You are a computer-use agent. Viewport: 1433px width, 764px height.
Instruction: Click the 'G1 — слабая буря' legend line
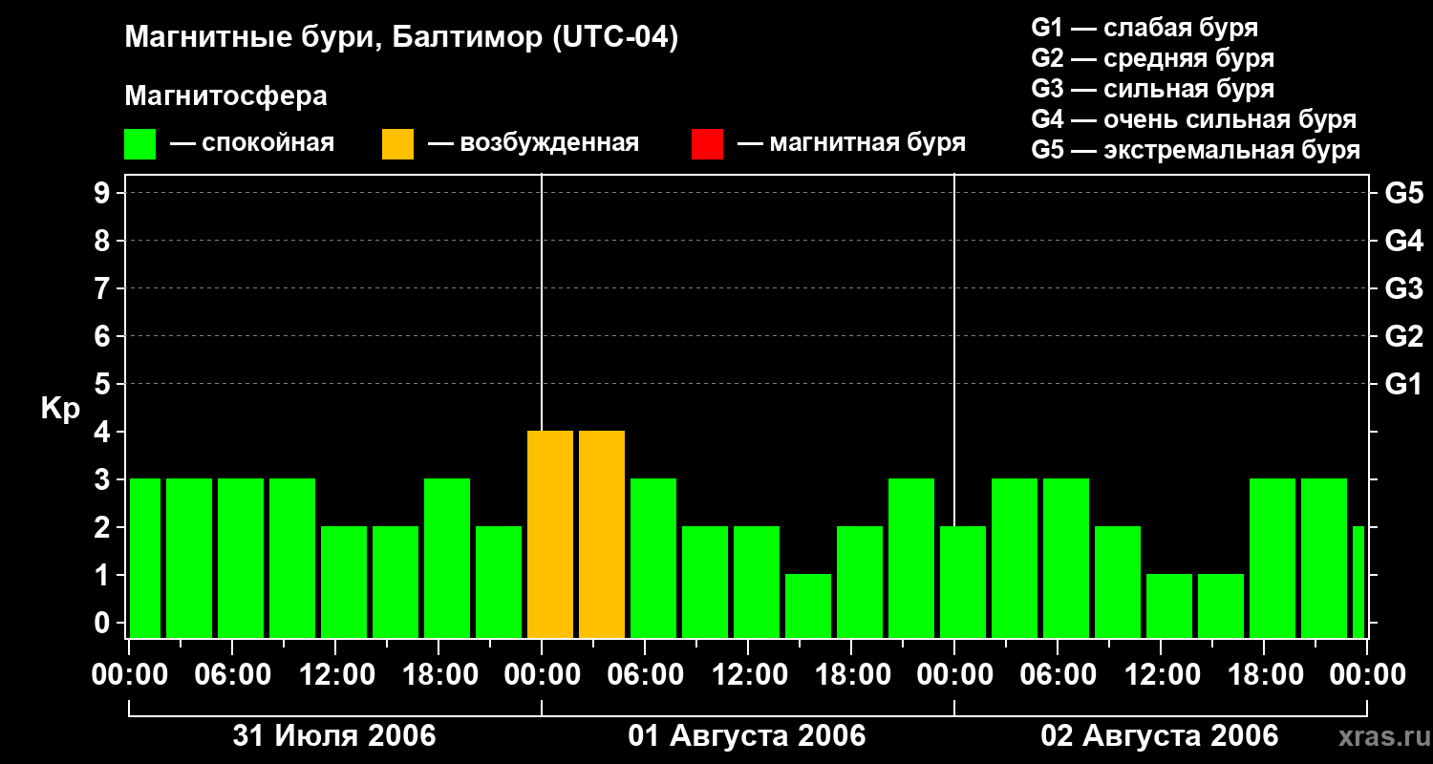(x=1144, y=28)
